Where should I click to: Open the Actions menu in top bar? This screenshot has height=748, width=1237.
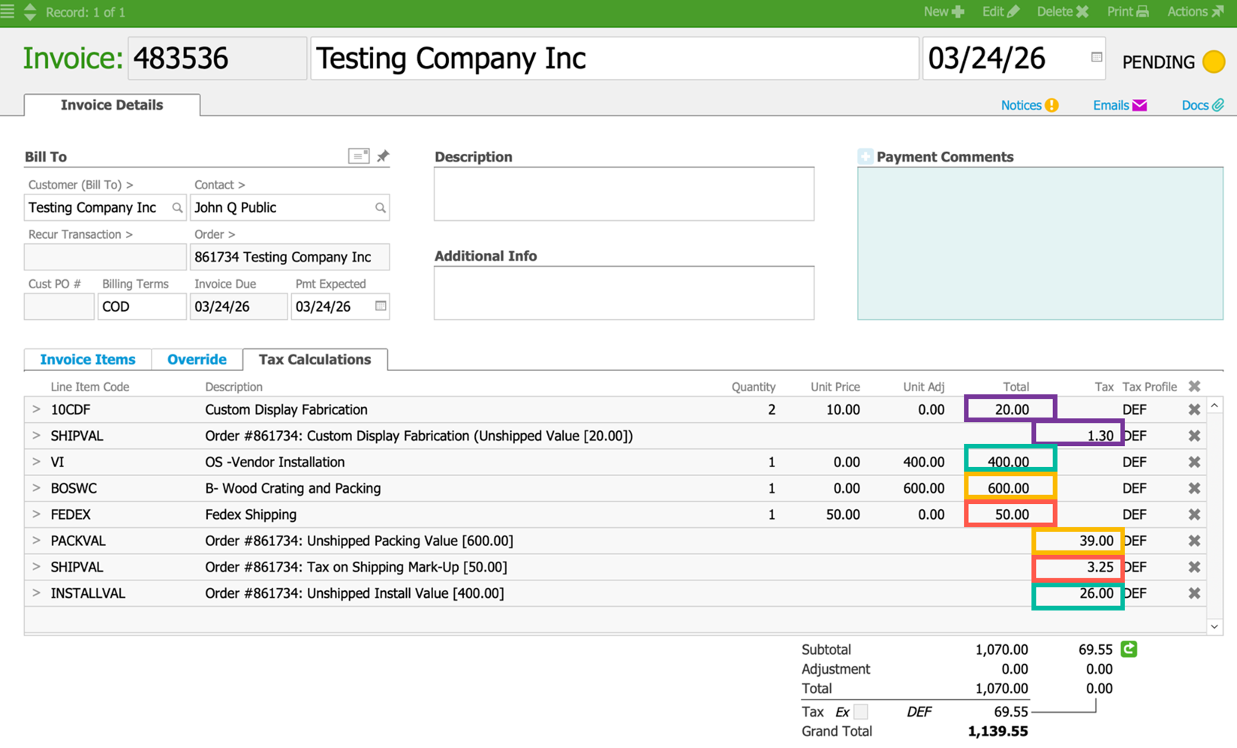pos(1195,12)
